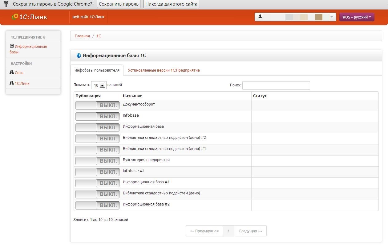Select the Инфобазы пользователя tab
The image size is (388, 245).
(97, 70)
